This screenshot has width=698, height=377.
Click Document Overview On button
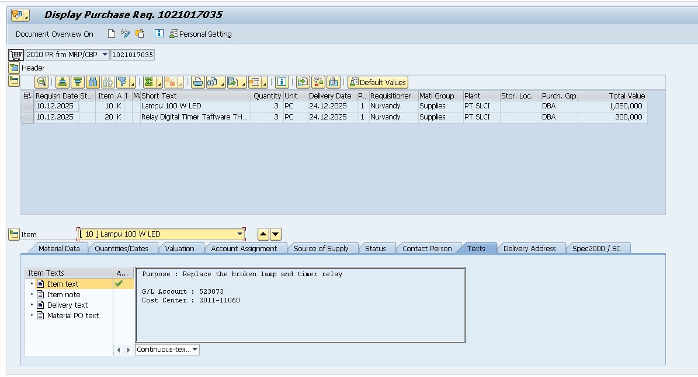click(54, 34)
